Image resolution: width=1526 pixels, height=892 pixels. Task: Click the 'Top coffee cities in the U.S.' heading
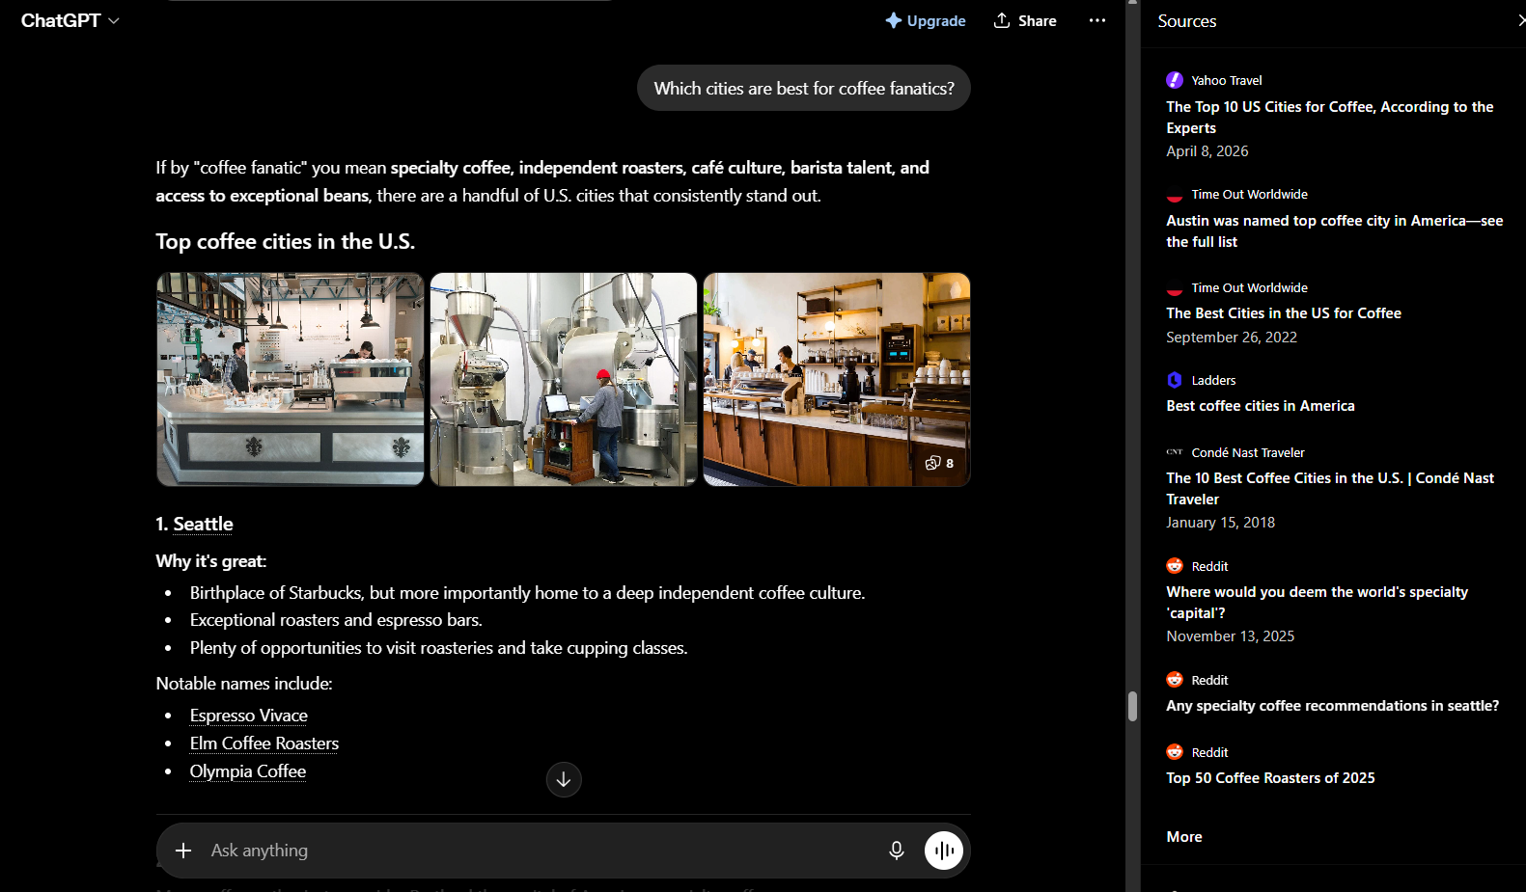click(x=286, y=241)
